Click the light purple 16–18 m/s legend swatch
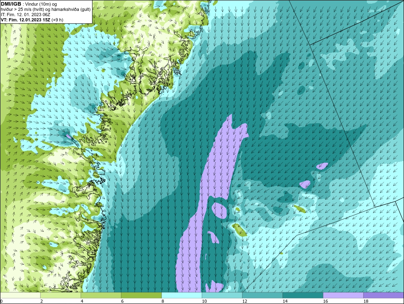This screenshot has width=404, height=304. click(343, 295)
